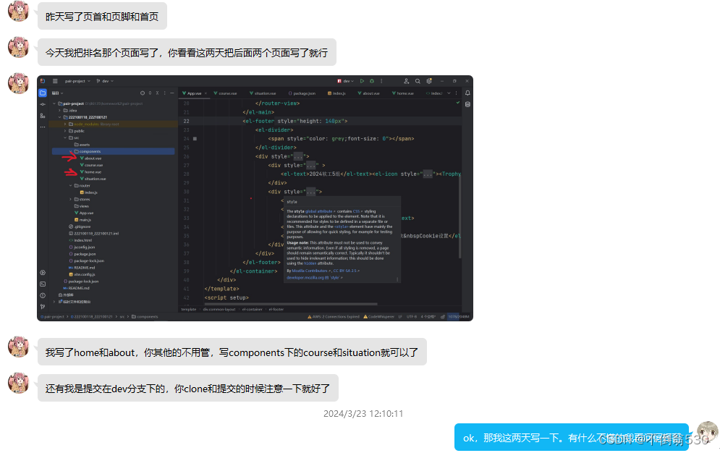Click the AWS Connections Expired status entry
Image resolution: width=720 pixels, height=453 pixels.
coord(334,317)
